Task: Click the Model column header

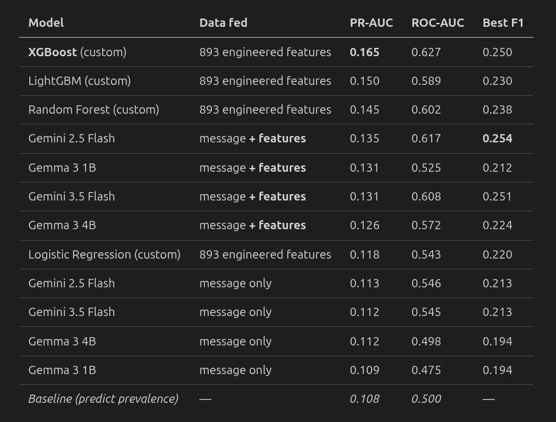Action: pos(46,23)
